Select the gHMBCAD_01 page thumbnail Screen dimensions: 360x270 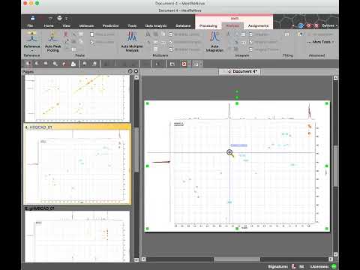pyautogui.click(x=77, y=234)
